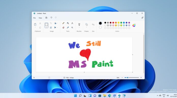Select the Text tool
177x98 pixels.
point(72,23)
